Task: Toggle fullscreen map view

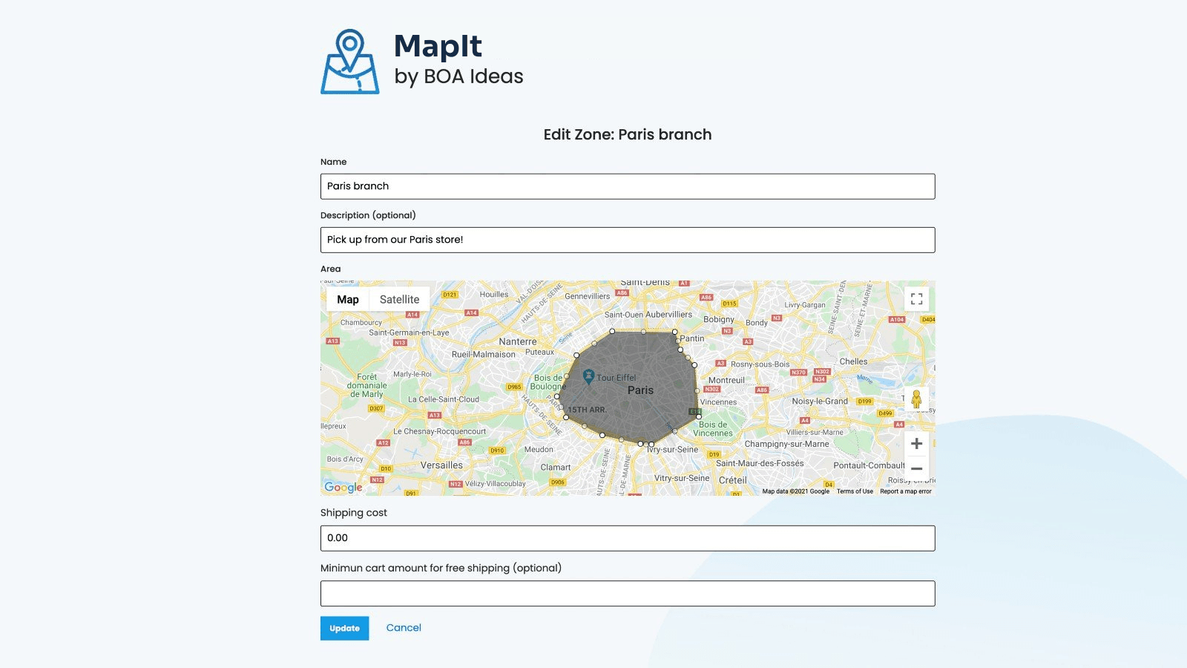Action: 916,299
